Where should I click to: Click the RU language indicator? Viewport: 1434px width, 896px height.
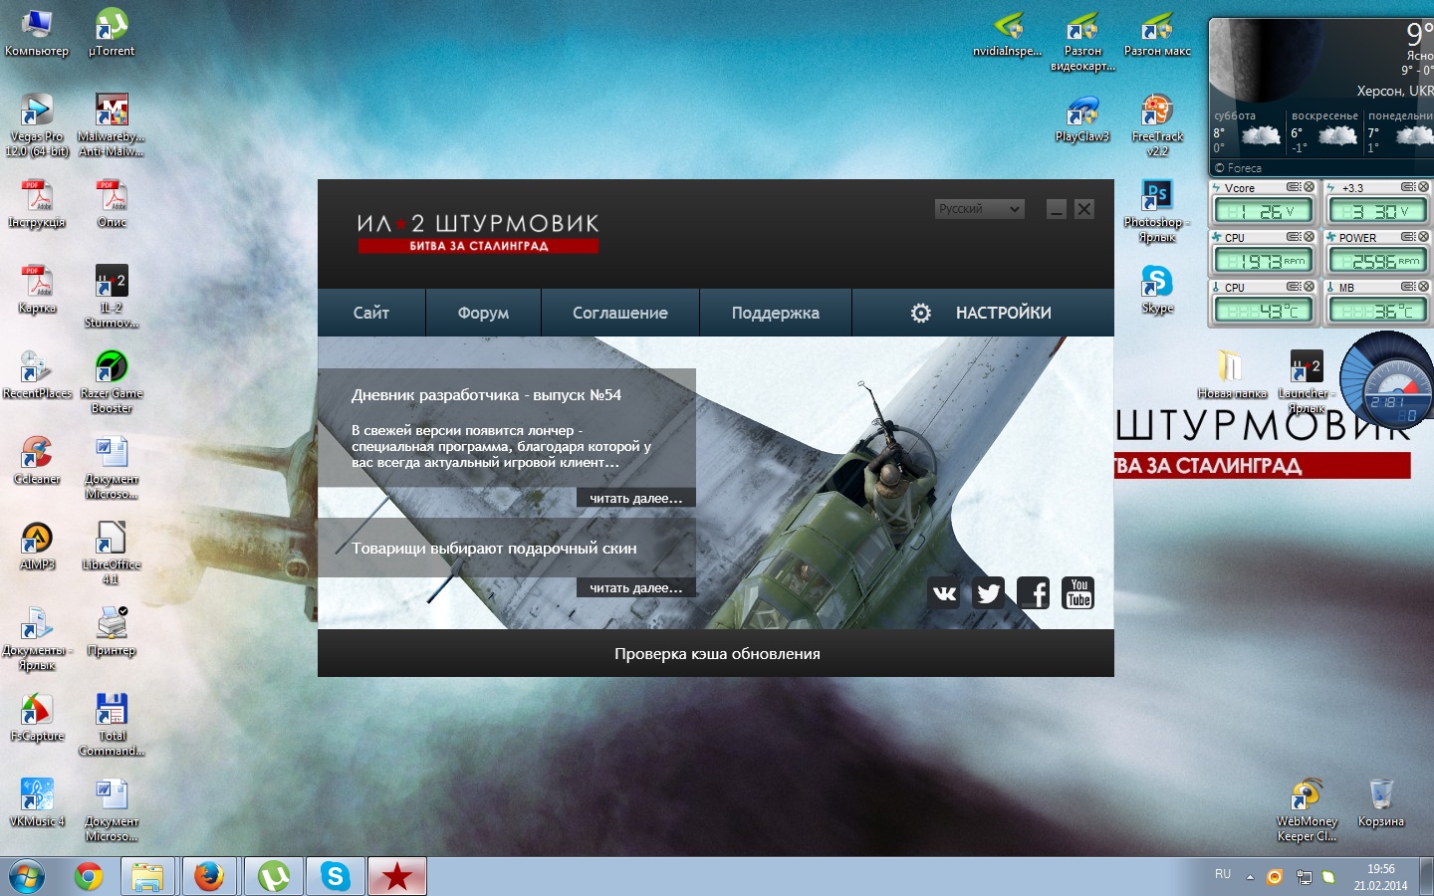1223,874
